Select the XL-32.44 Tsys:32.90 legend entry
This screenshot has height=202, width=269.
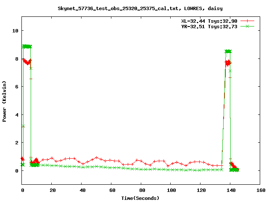[x=209, y=21]
